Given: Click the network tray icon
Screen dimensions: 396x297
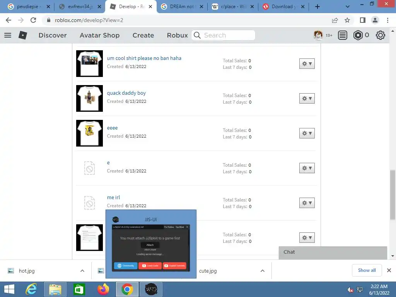Looking at the screenshot, I should [x=360, y=290].
